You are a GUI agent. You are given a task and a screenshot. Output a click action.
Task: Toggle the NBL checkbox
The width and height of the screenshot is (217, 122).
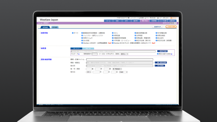(113, 33)
